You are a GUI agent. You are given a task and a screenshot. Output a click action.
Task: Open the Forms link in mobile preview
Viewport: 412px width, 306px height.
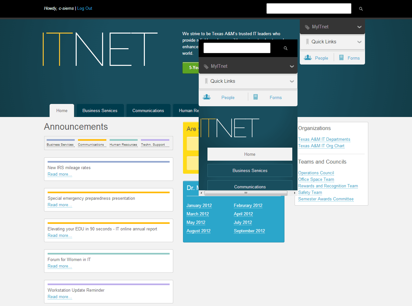click(x=276, y=97)
